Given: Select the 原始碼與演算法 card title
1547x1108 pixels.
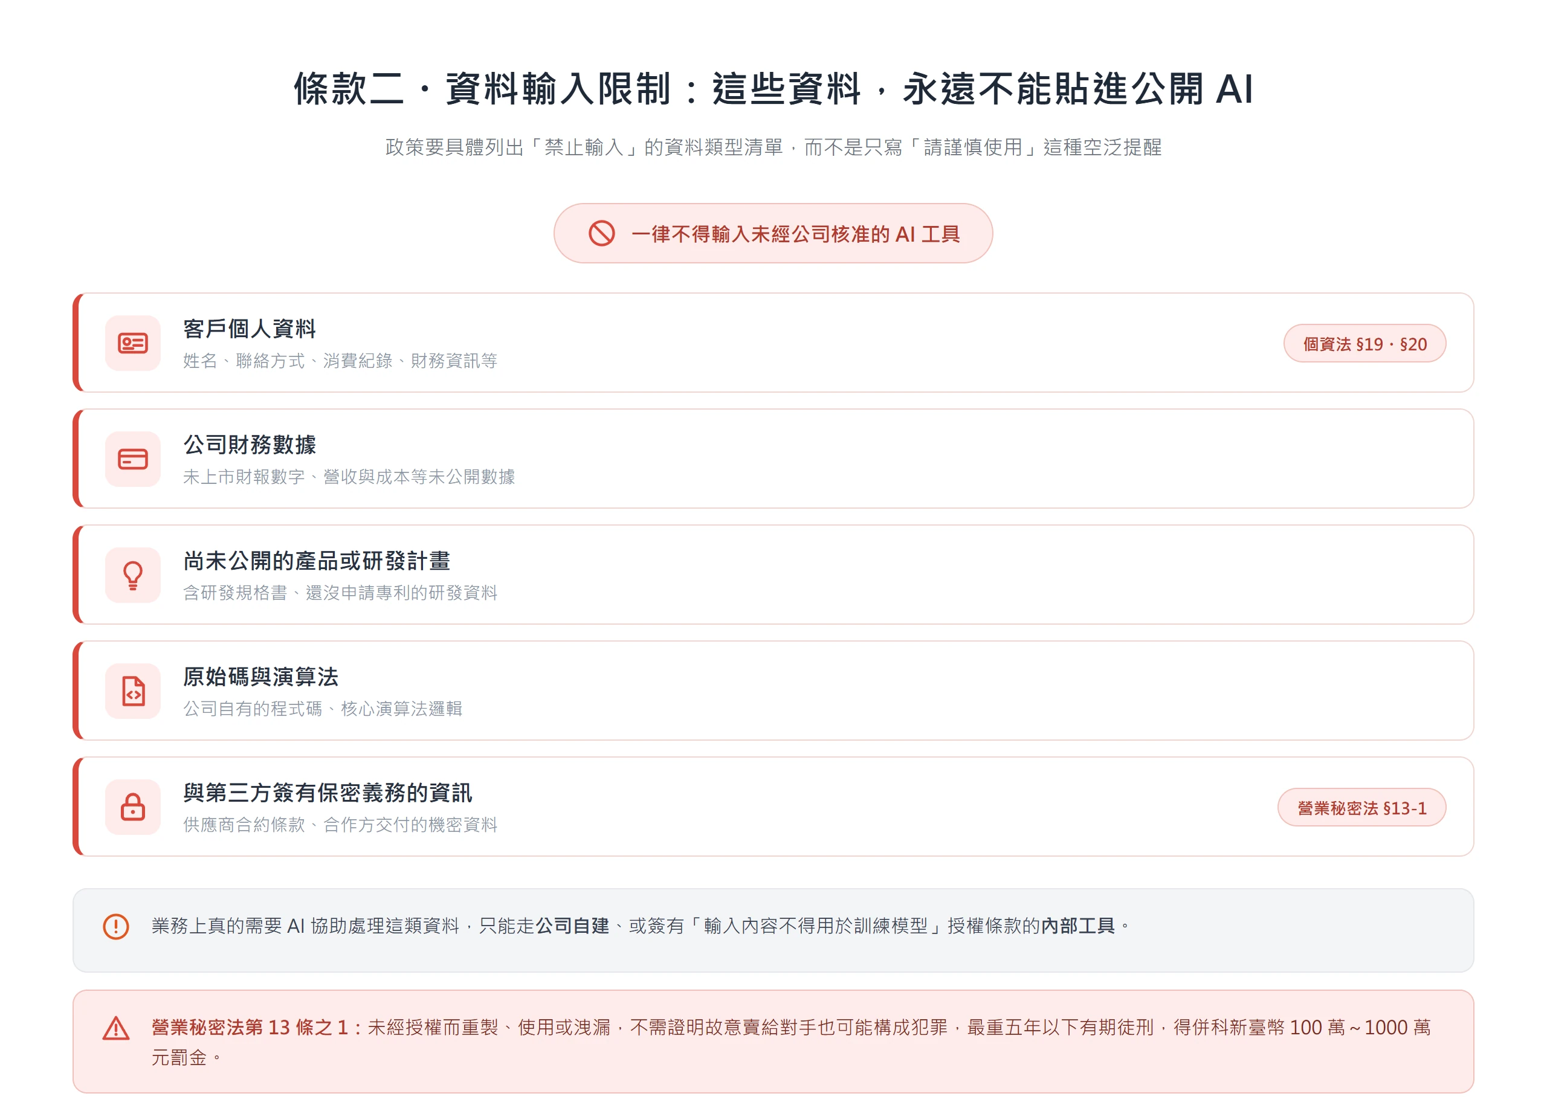Looking at the screenshot, I should pyautogui.click(x=260, y=677).
